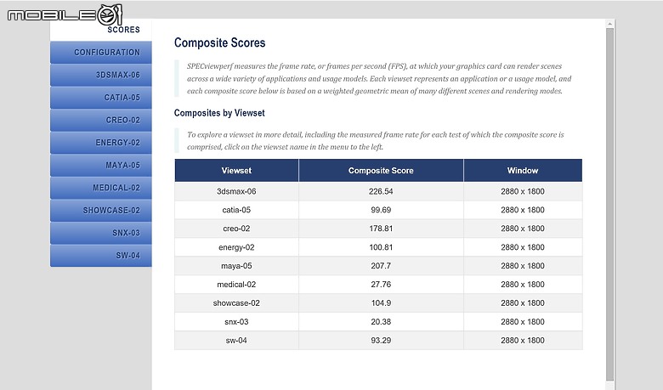Click the 104.9 composite score value
Image resolution: width=663 pixels, height=390 pixels.
(x=381, y=303)
